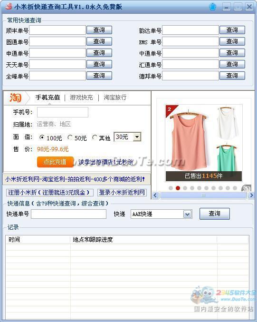Click the scroll-left arrow under the ad

point(156,195)
